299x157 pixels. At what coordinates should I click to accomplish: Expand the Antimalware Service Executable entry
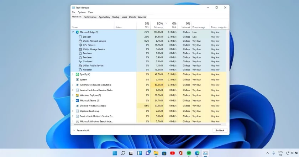point(73,85)
